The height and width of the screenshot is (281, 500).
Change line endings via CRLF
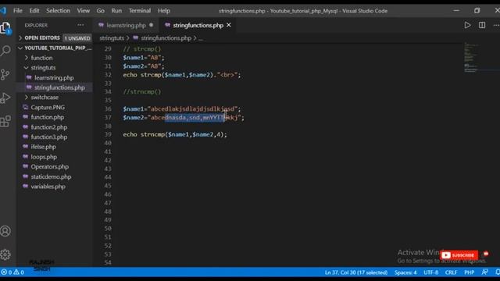point(451,272)
